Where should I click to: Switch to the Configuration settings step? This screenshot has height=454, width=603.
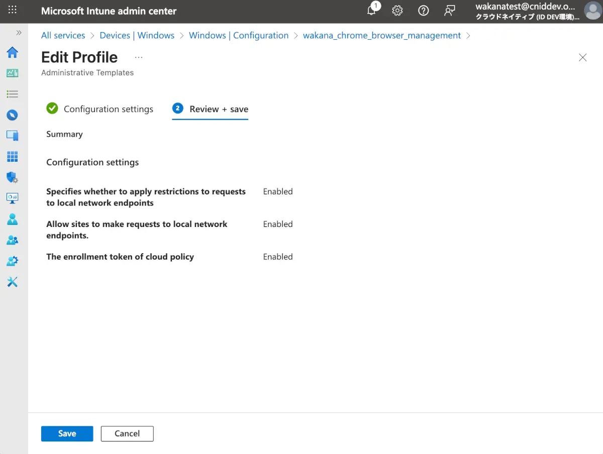pyautogui.click(x=99, y=109)
